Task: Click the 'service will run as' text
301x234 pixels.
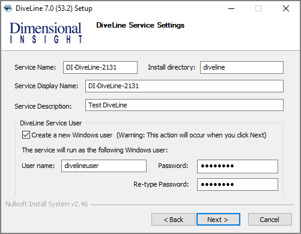Action: (95, 150)
